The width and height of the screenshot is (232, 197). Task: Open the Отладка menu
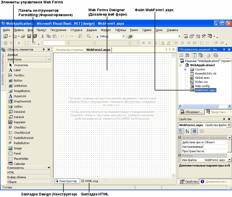click(76, 30)
